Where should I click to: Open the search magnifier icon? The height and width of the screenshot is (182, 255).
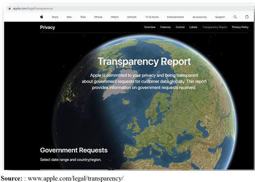tap(235, 17)
